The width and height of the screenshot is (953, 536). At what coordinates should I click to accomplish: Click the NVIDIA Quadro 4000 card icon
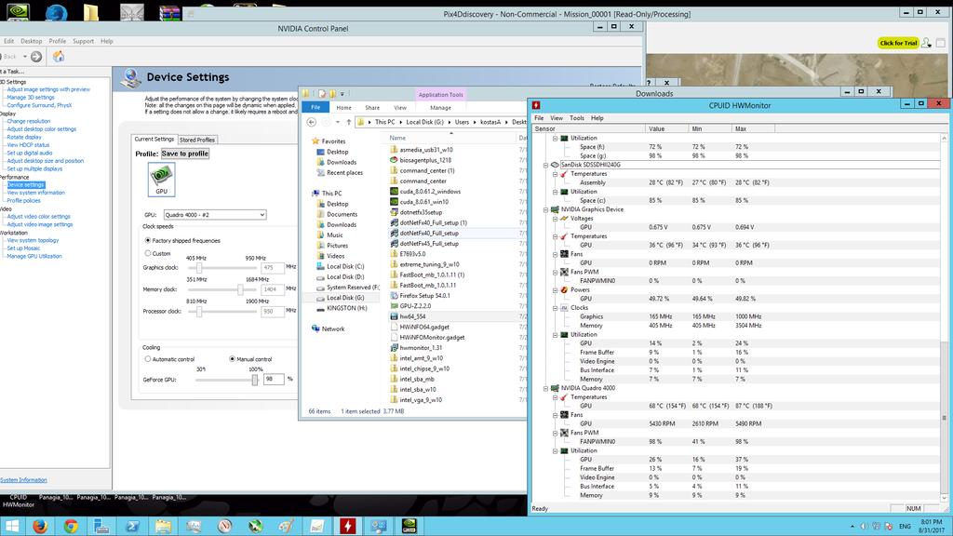click(555, 388)
